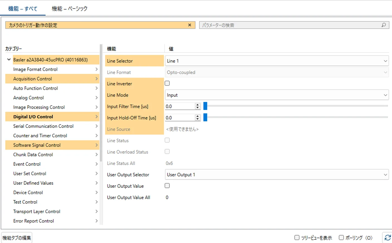Select the 機能 – すべて tab
This screenshot has width=392, height=243.
click(x=23, y=9)
